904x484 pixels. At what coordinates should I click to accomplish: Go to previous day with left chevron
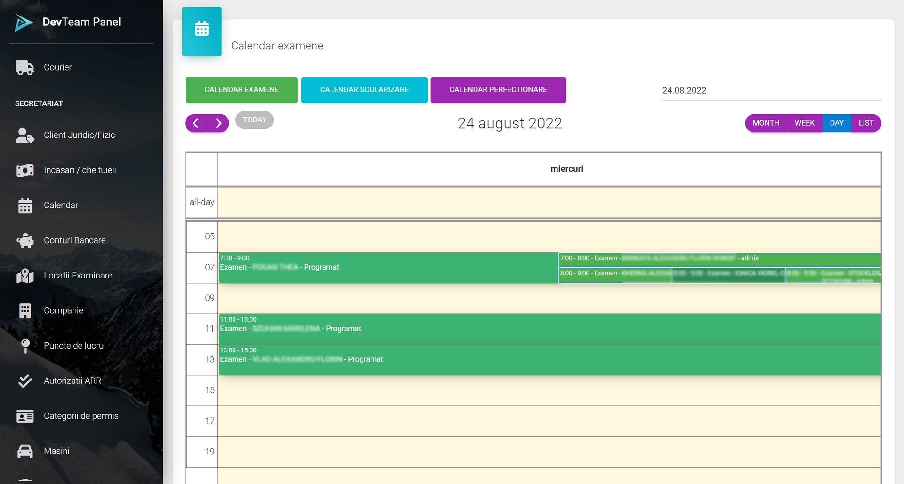point(196,123)
